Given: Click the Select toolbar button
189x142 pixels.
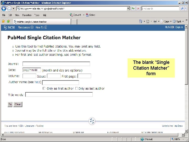Looking at the screenshot, I should click(x=91, y=15).
